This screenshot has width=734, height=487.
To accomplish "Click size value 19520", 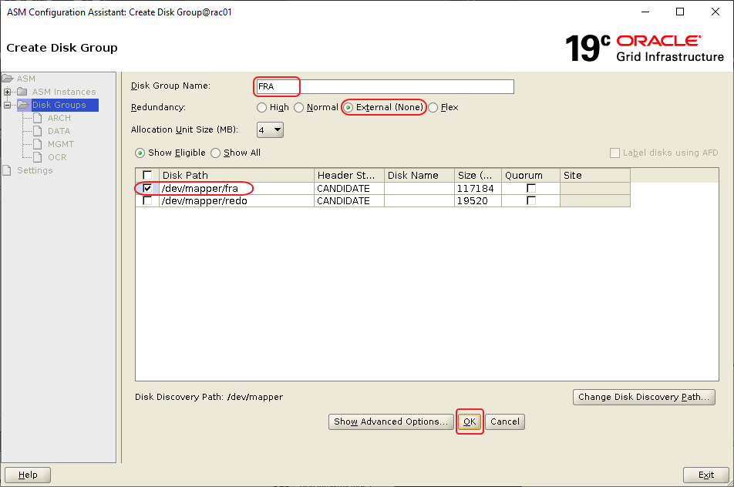I will (473, 200).
